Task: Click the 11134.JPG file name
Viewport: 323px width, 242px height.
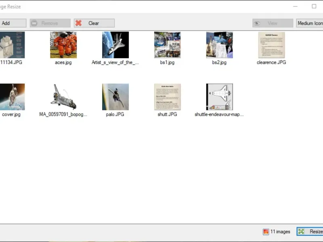Action: [x=11, y=63]
